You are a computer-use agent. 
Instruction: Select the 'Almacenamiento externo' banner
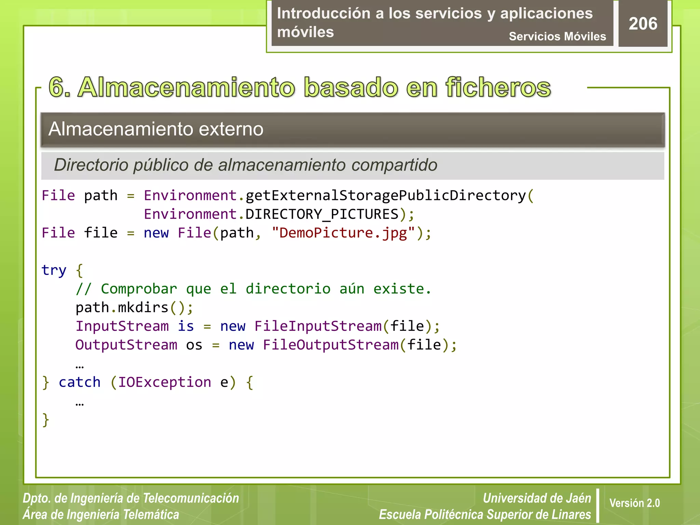click(x=353, y=130)
